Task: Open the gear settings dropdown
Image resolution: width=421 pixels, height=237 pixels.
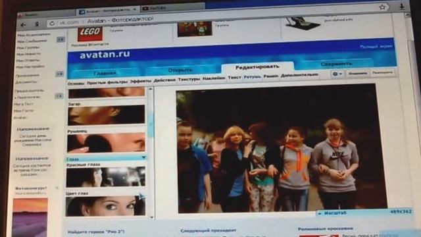Action: point(337,74)
